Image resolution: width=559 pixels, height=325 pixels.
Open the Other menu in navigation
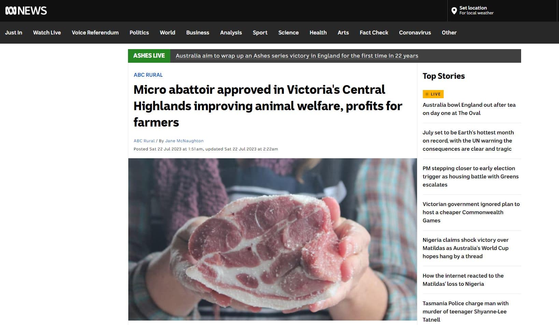click(449, 33)
